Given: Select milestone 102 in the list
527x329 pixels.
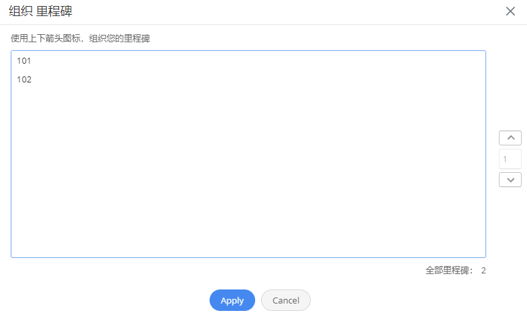Looking at the screenshot, I should coord(24,80).
